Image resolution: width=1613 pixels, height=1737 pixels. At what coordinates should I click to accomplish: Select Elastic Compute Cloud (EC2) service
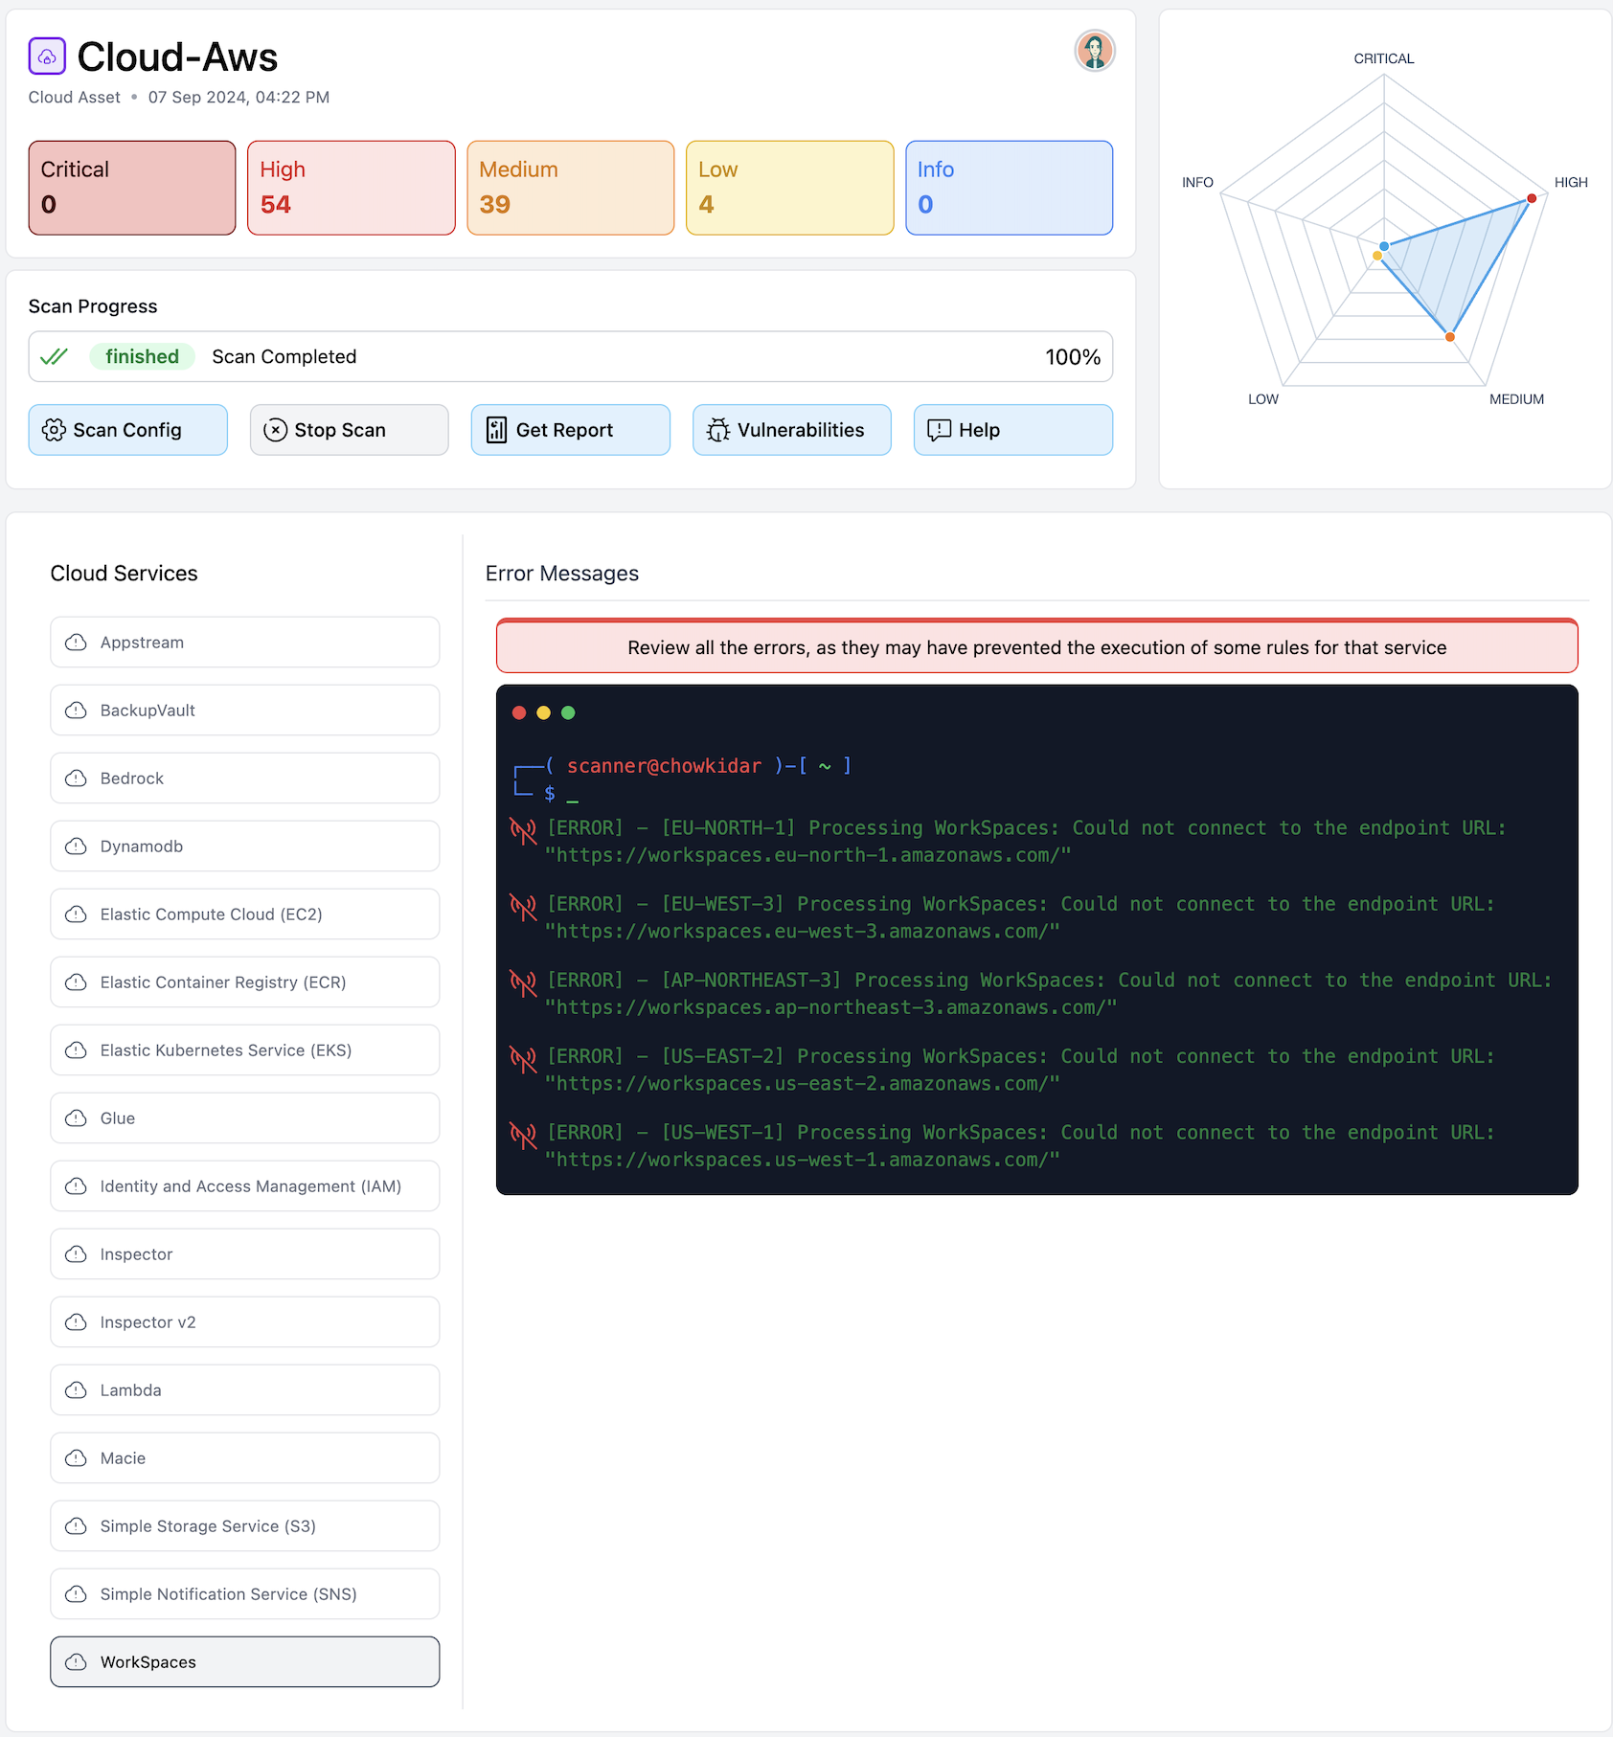245,914
